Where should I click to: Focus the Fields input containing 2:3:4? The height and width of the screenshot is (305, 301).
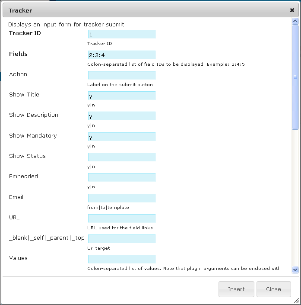click(122, 55)
